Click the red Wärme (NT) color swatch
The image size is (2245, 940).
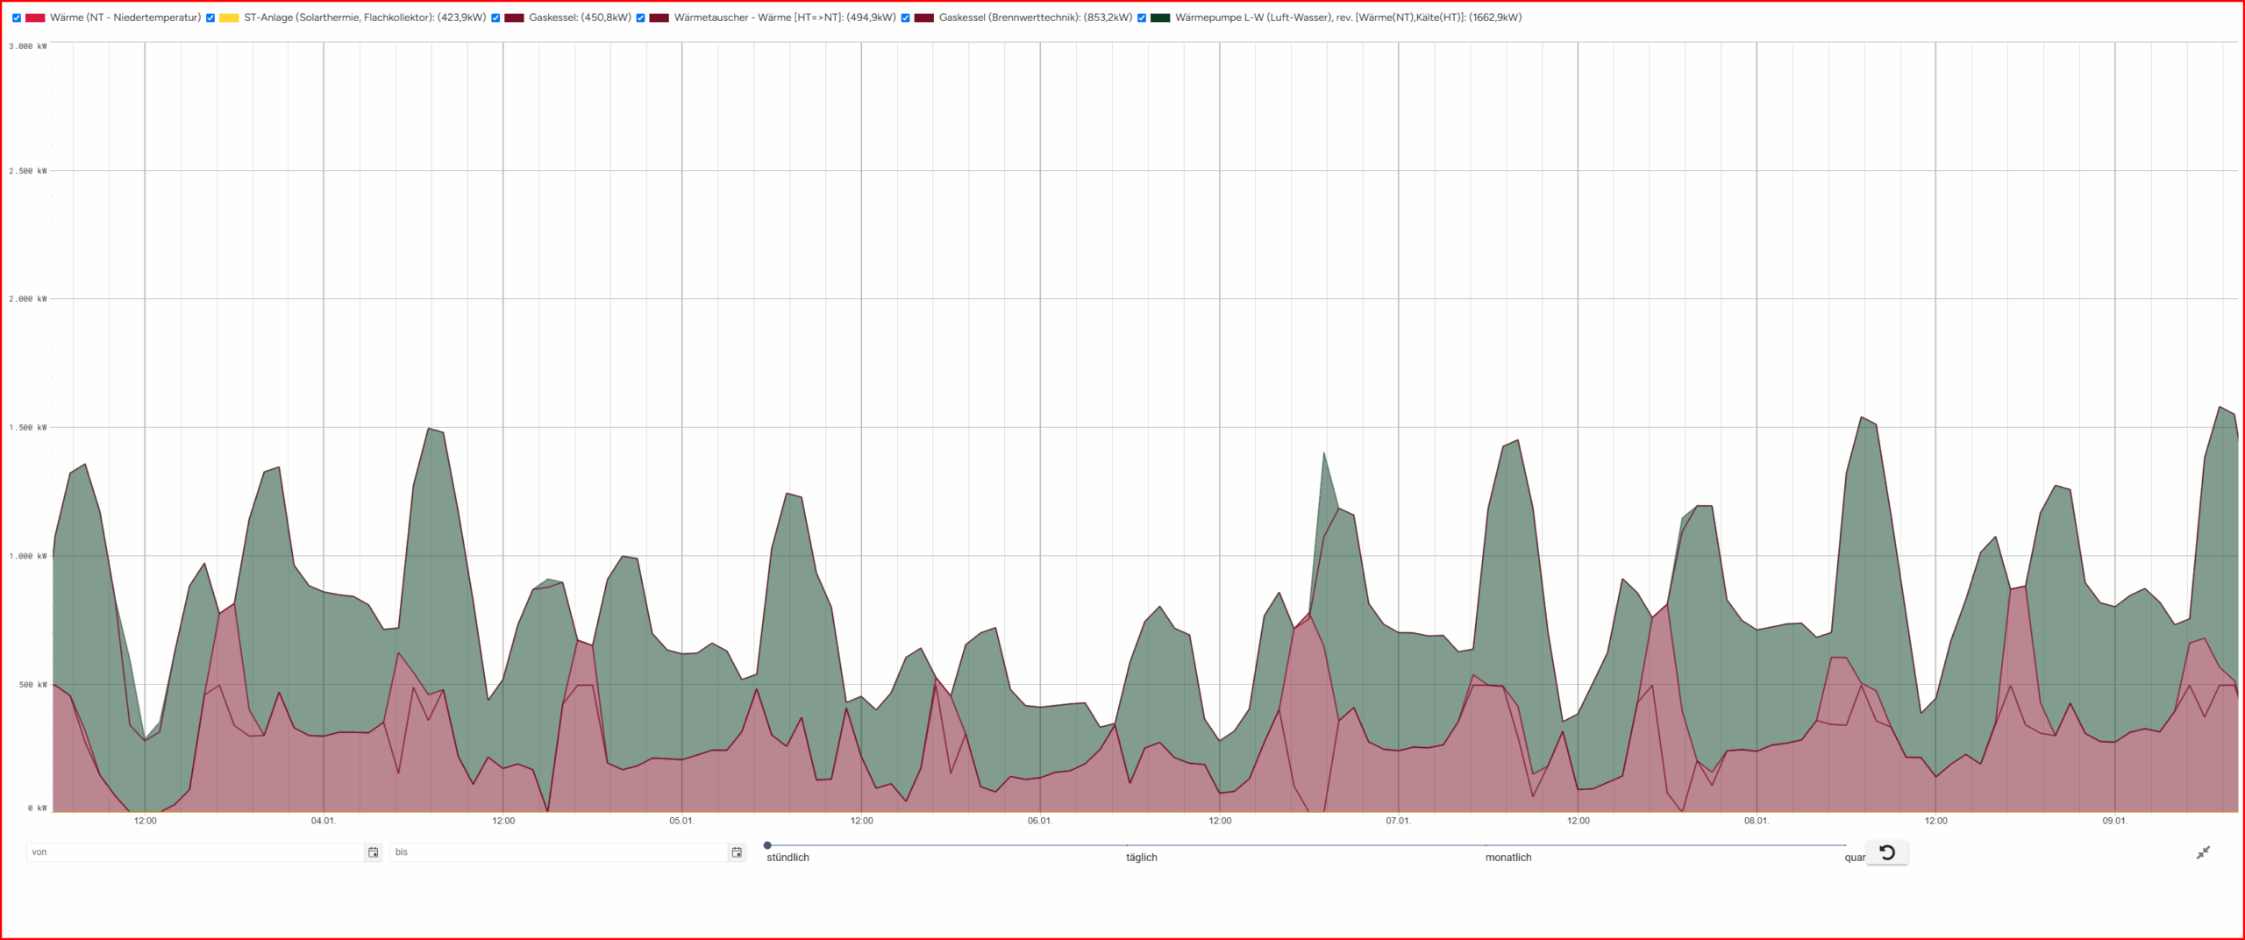point(35,18)
